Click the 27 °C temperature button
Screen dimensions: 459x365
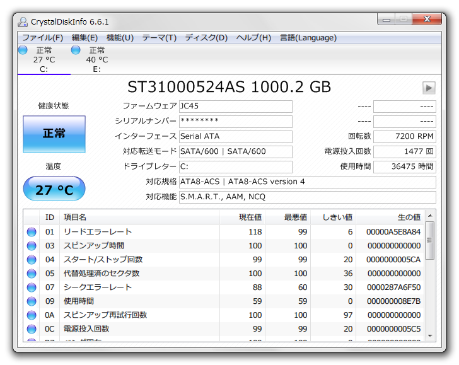[54, 188]
